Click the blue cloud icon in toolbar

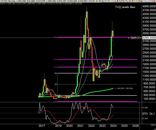point(103,1)
